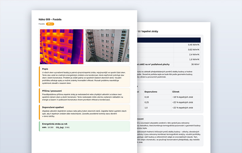Click the orange RPL 2 badge
Image resolution: width=242 pixels, height=153 pixels.
[x=50, y=24]
